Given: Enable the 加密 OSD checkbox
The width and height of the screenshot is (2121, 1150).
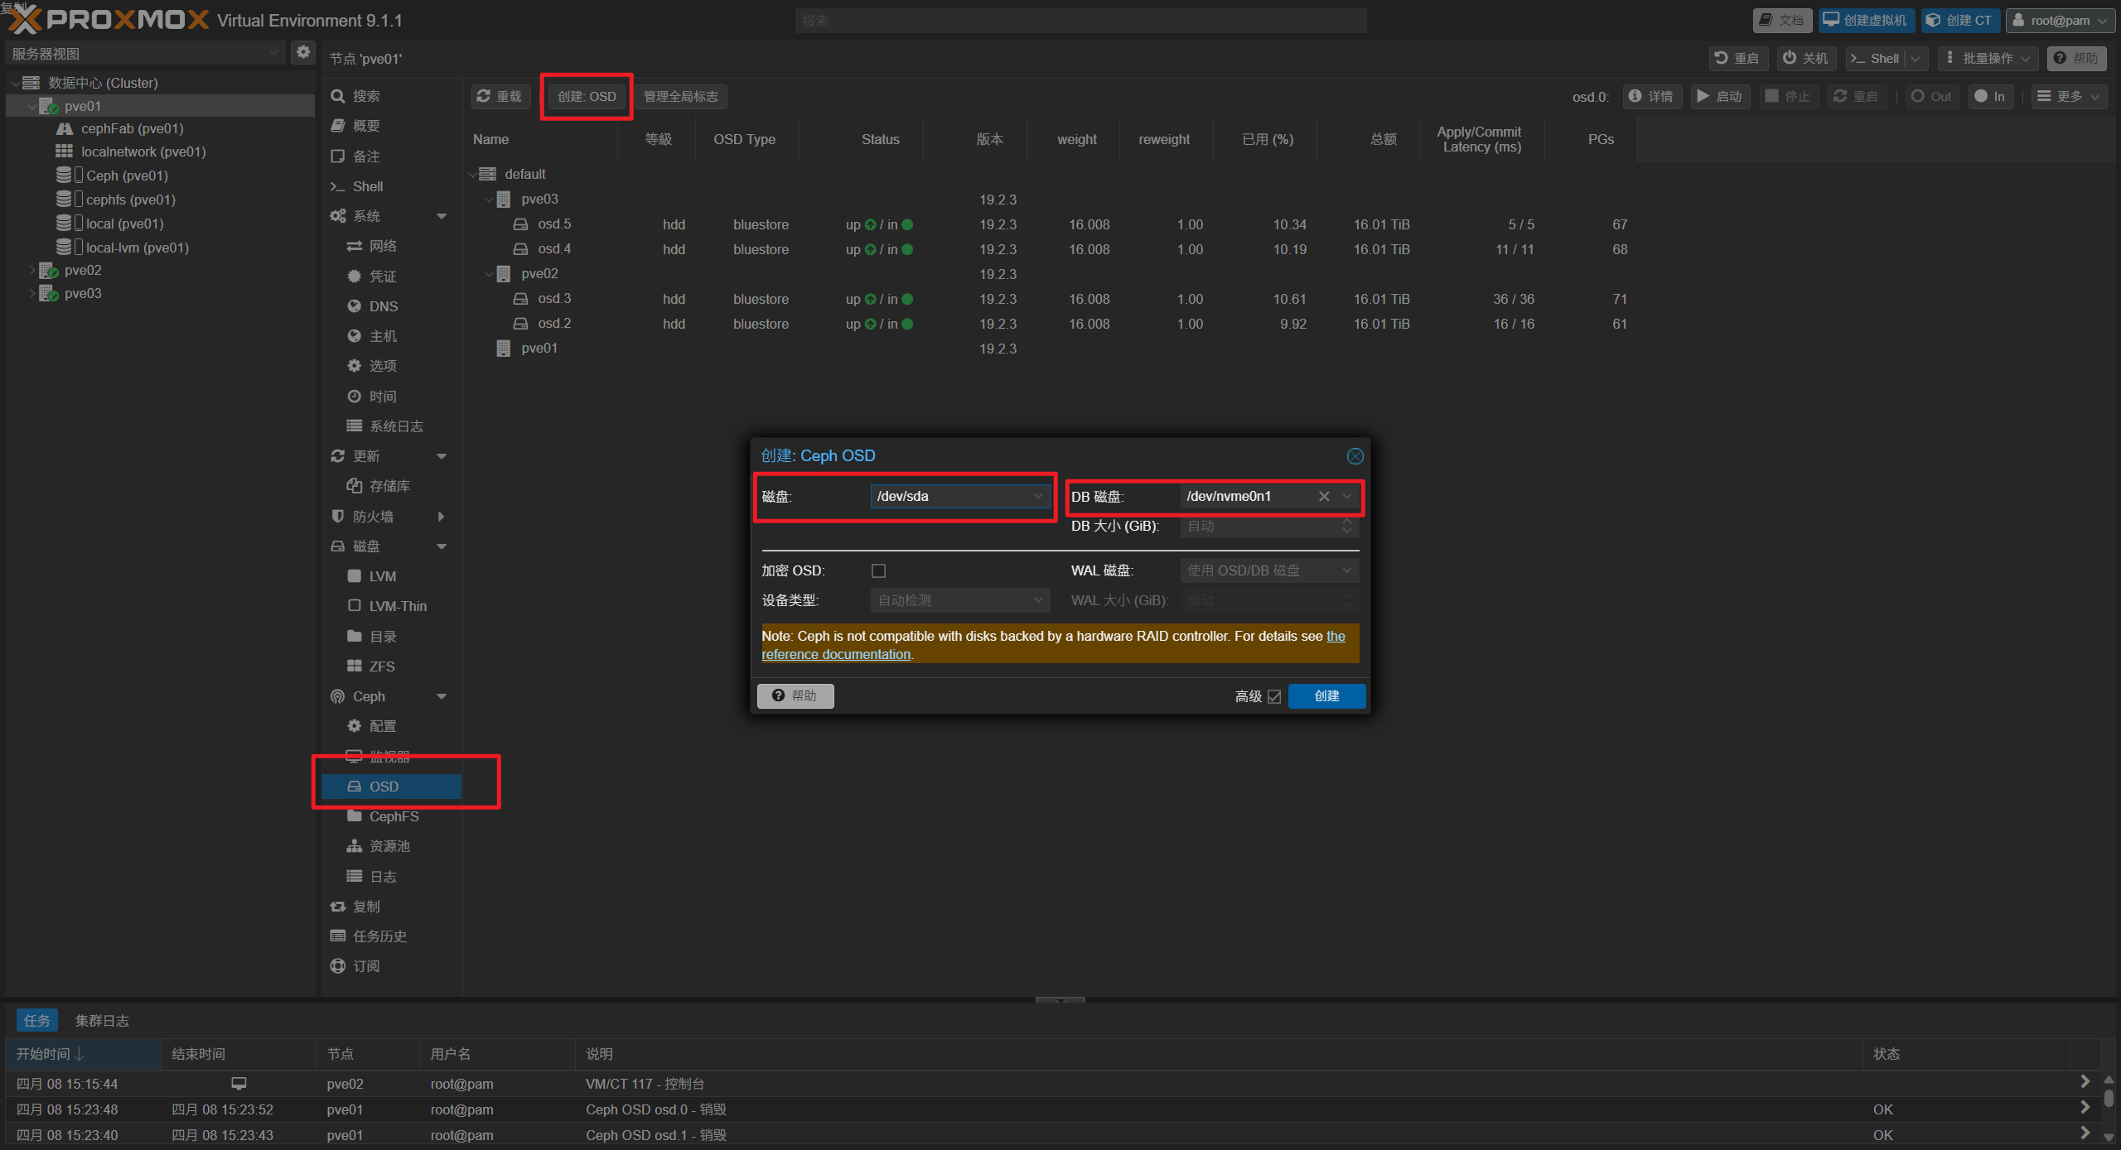Looking at the screenshot, I should [878, 570].
